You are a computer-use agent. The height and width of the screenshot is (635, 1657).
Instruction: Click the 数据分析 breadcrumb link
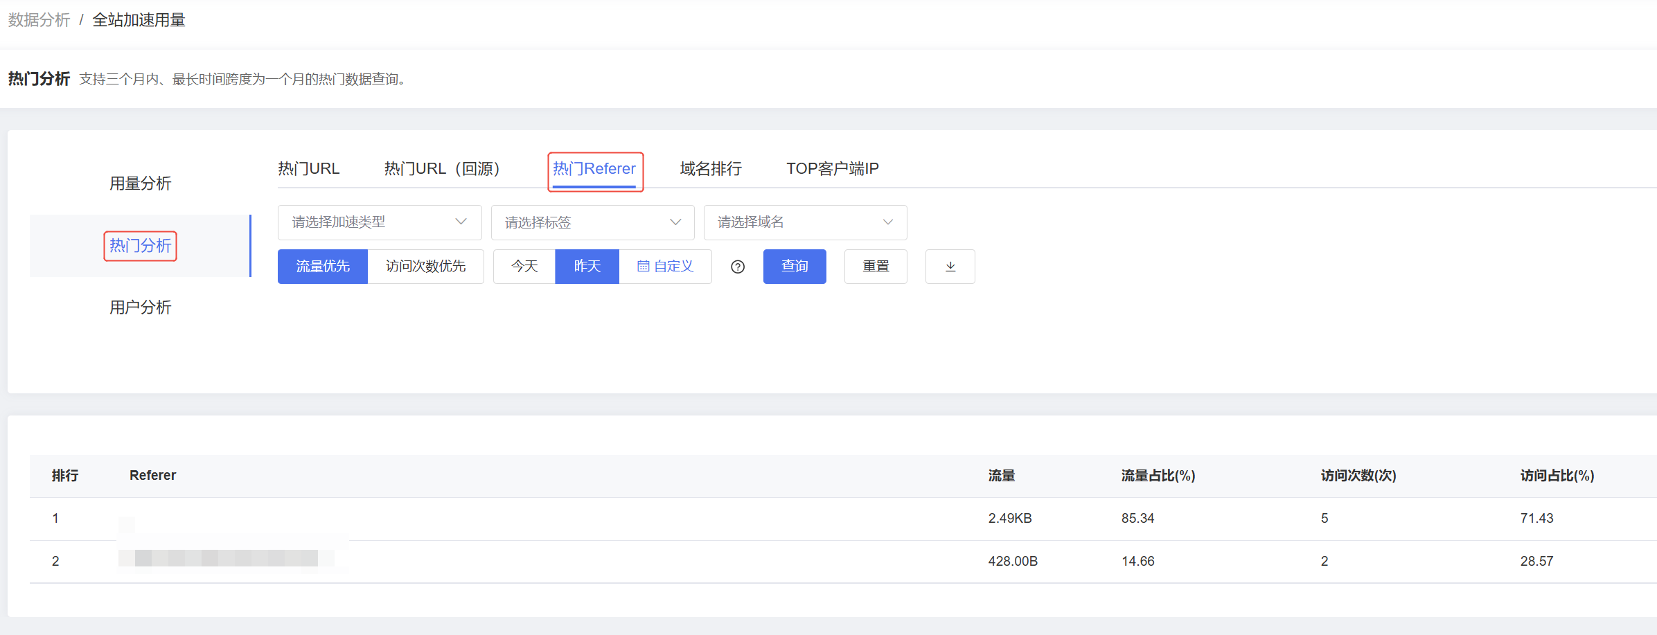pos(39,20)
